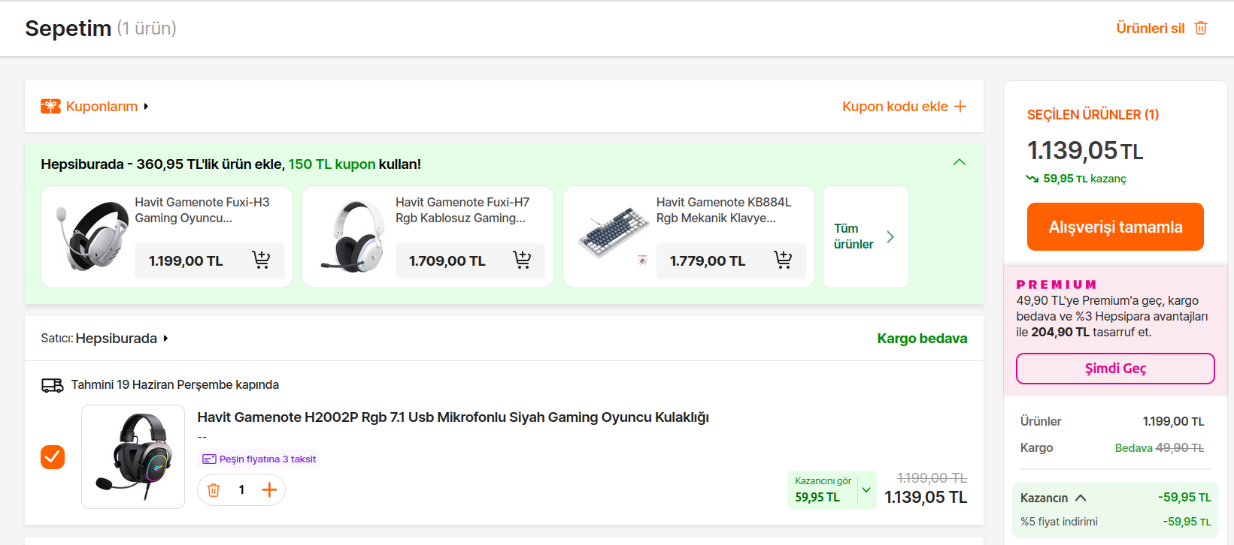The image size is (1234, 545).
Task: Click the Peşin fiyatına 3 taksit badge
Action: pyautogui.click(x=259, y=459)
